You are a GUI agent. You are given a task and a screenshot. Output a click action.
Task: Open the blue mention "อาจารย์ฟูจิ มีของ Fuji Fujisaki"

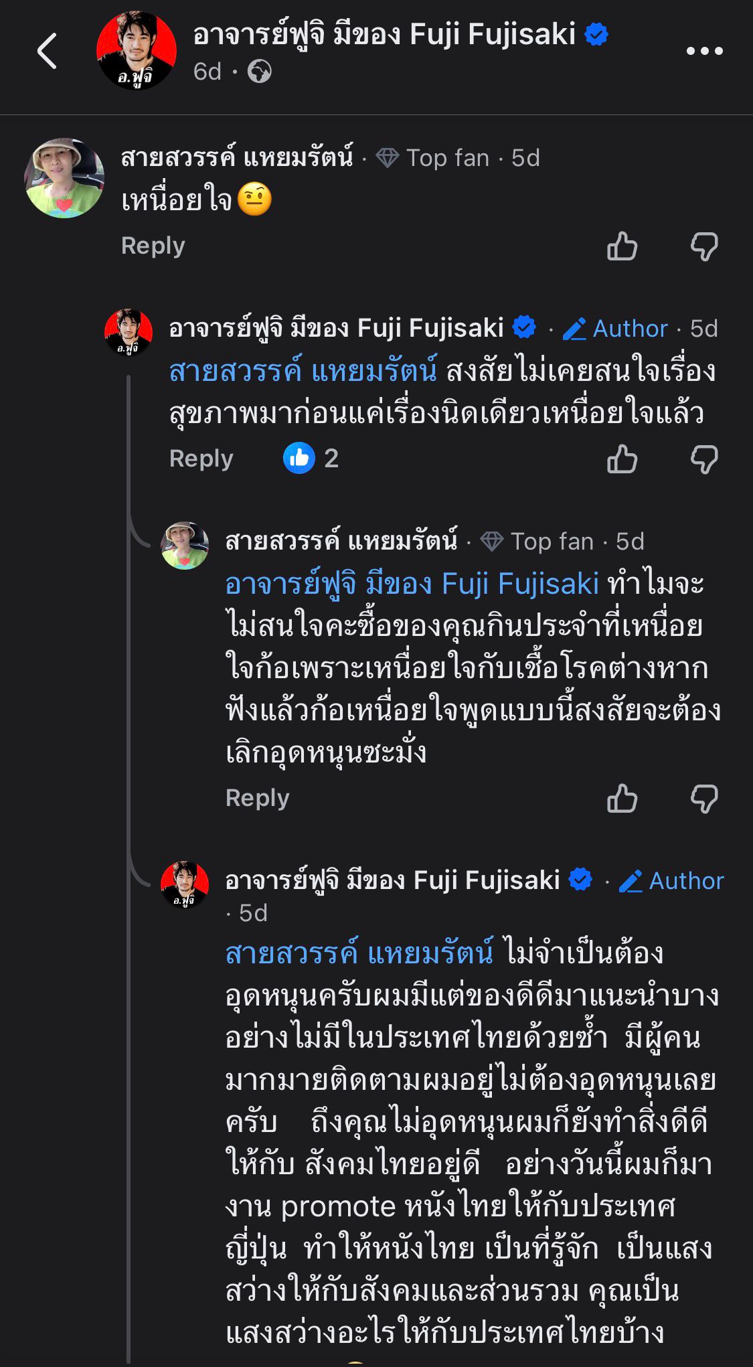412,584
